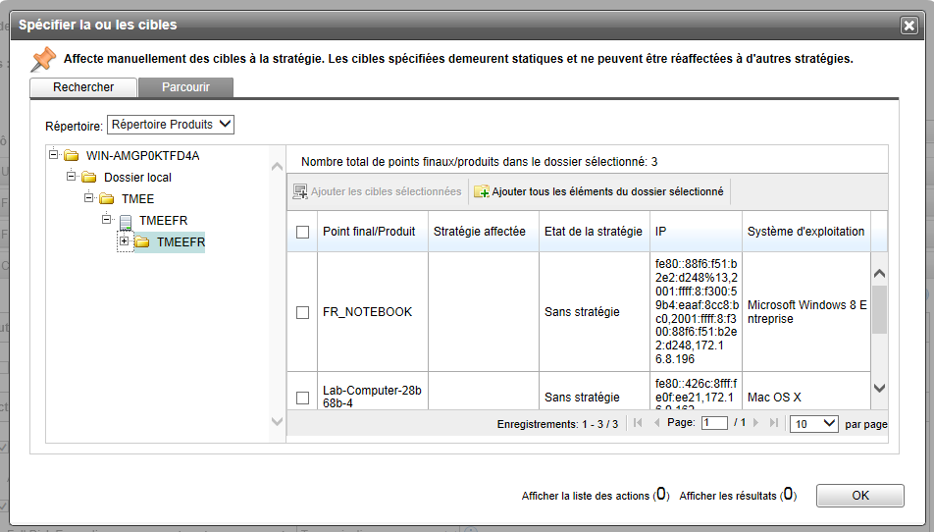
Task: Check the Lab-Computer-28b68b-4 row checkbox
Action: click(x=302, y=398)
